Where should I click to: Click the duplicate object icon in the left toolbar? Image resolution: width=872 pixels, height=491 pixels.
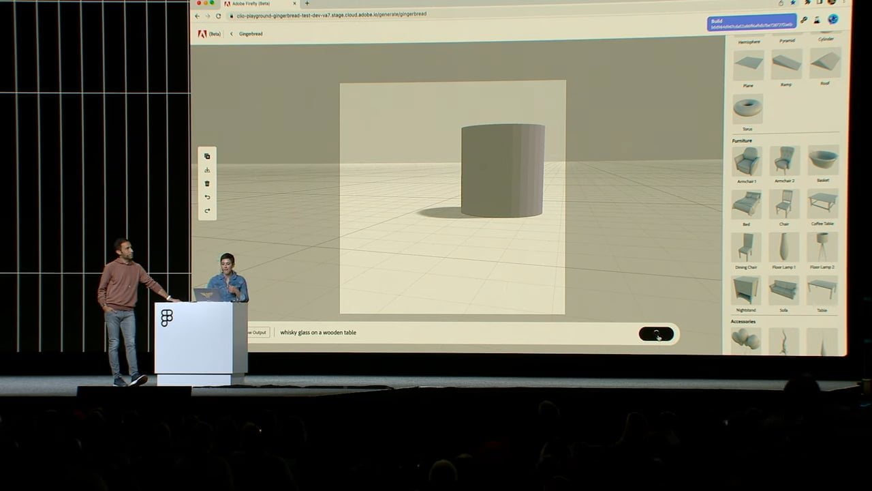coord(207,156)
